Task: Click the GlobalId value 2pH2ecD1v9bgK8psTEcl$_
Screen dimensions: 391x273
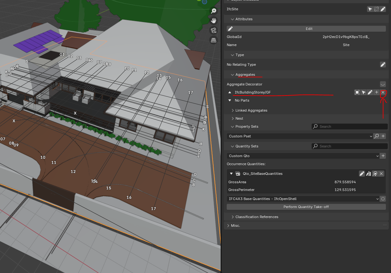Action: (346, 37)
